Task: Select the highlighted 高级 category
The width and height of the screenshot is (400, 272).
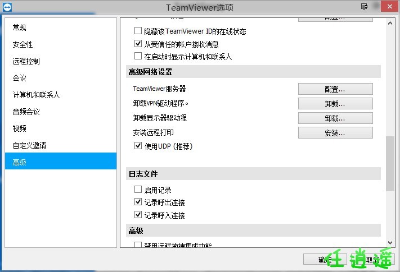Action: (61, 161)
